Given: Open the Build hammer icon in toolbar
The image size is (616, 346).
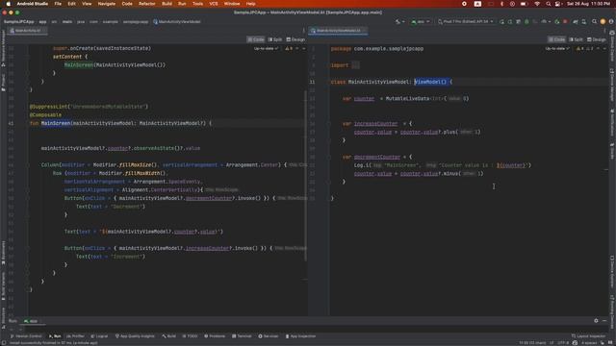Looking at the screenshot, I should 398,22.
